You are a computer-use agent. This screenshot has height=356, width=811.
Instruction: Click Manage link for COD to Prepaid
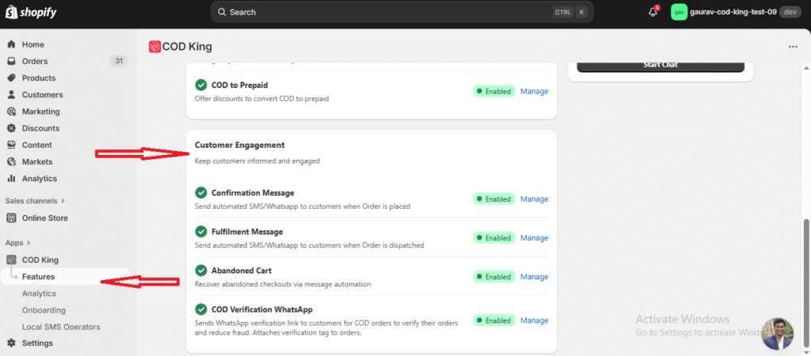coord(534,91)
